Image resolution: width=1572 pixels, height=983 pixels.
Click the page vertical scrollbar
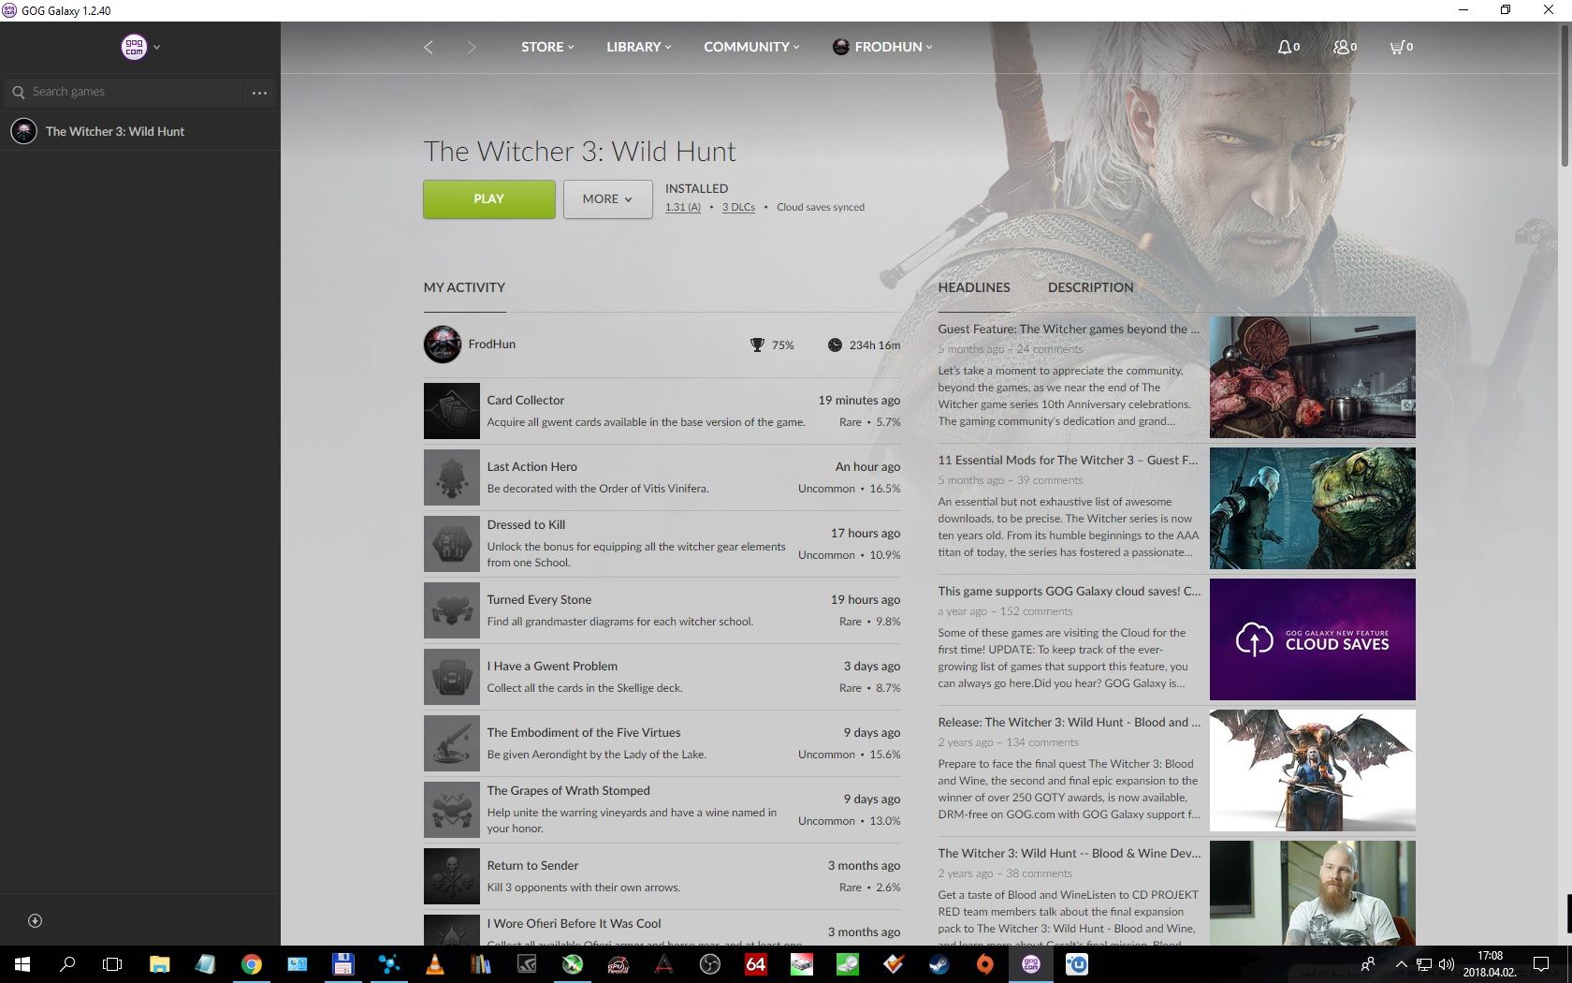click(1565, 96)
